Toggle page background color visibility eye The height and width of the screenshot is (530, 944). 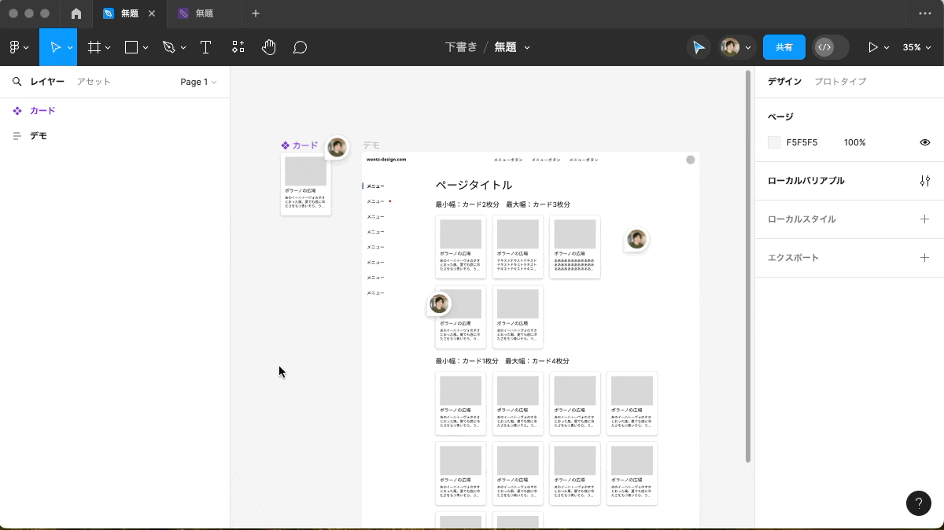point(924,142)
